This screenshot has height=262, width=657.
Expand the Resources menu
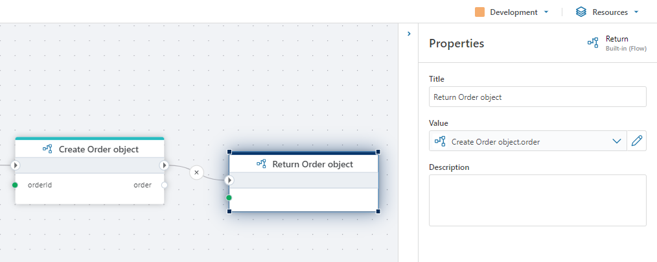(636, 12)
